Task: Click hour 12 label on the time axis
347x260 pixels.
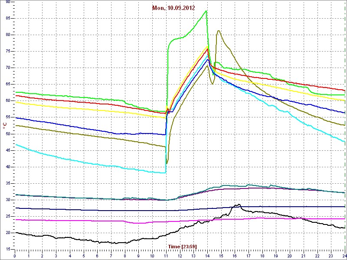Action: click(180, 256)
